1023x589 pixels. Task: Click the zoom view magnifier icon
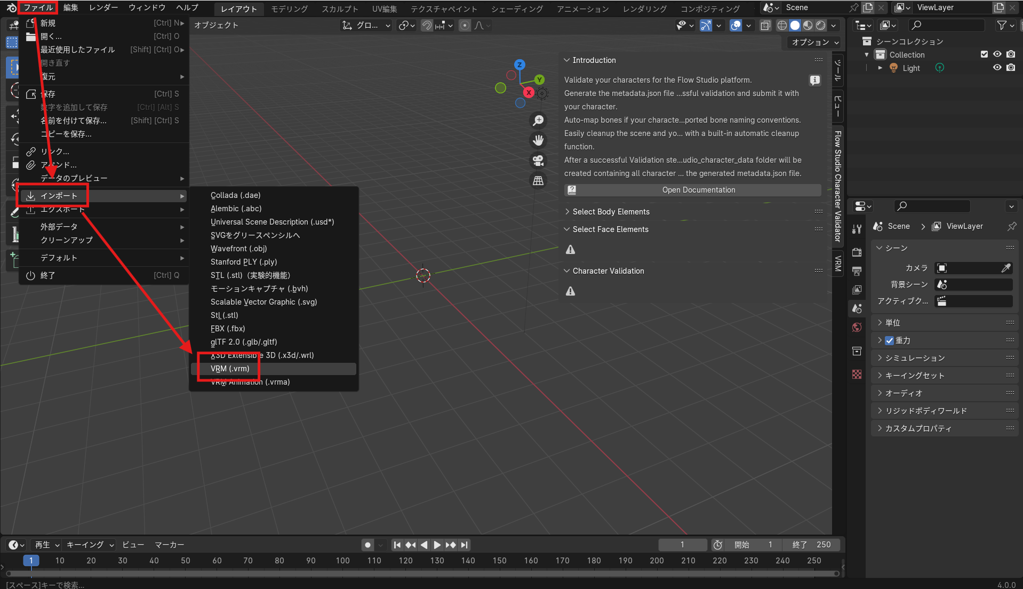[538, 121]
